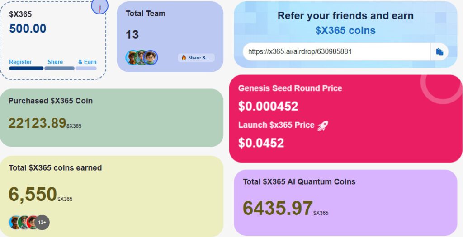Click the Total Team count of 13
This screenshot has height=237, width=463.
132,34
